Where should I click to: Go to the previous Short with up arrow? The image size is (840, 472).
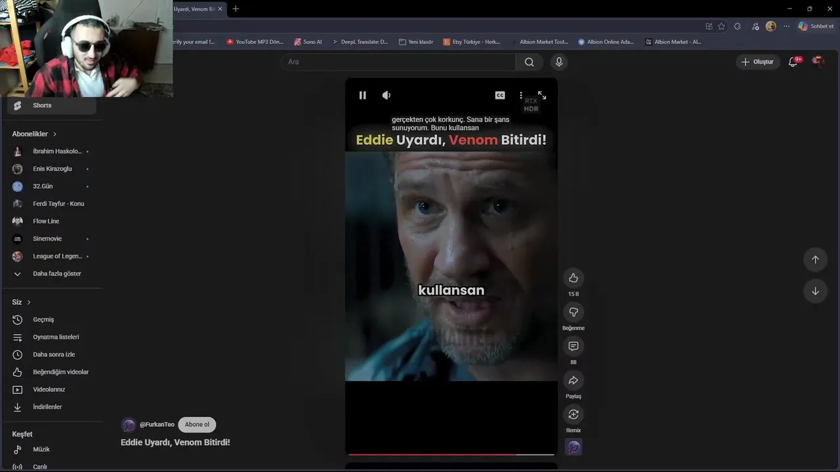point(815,260)
